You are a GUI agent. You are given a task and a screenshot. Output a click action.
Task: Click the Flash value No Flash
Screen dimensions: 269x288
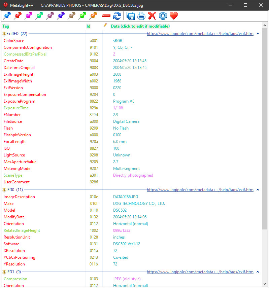[x=121, y=128]
